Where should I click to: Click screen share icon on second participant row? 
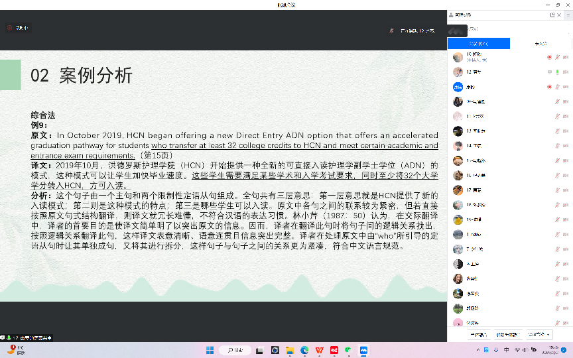(549, 72)
